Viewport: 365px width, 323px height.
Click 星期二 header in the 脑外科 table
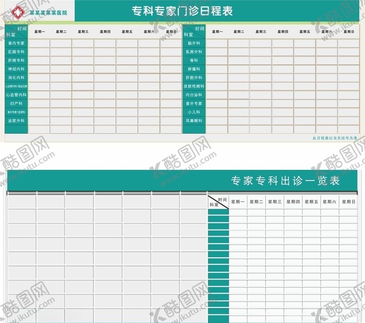click(x=239, y=31)
